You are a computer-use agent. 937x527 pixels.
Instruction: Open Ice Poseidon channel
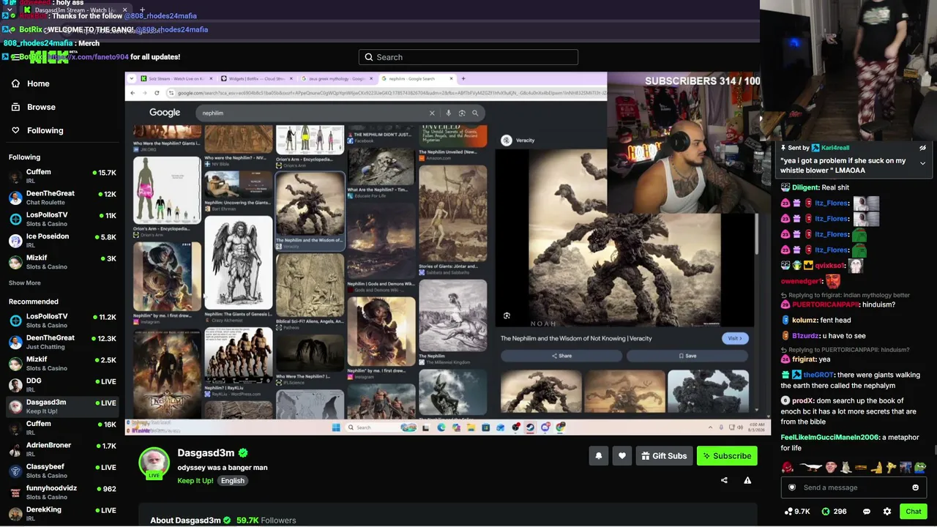62,241
